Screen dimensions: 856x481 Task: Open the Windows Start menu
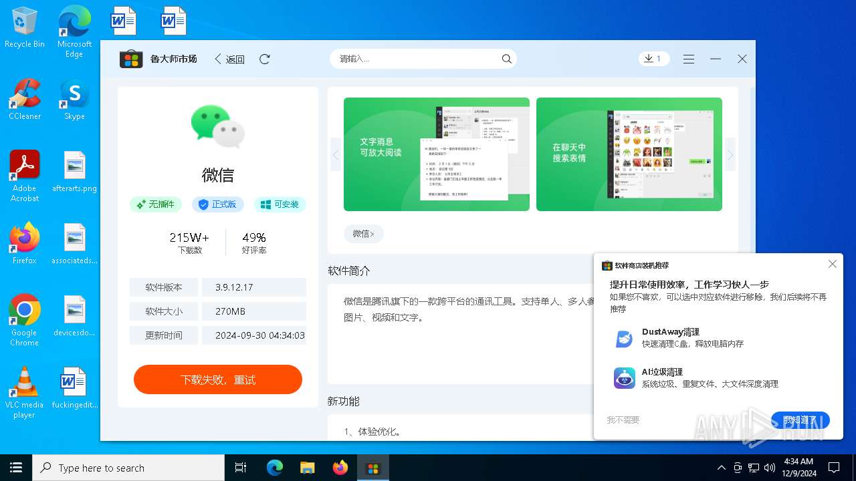16,468
